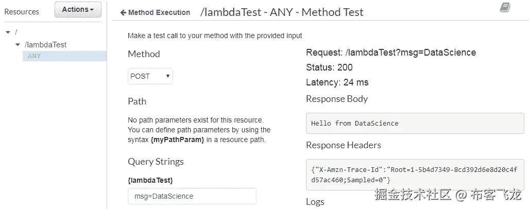Click the Method Test page title
The image size is (529, 209).
coord(282,12)
